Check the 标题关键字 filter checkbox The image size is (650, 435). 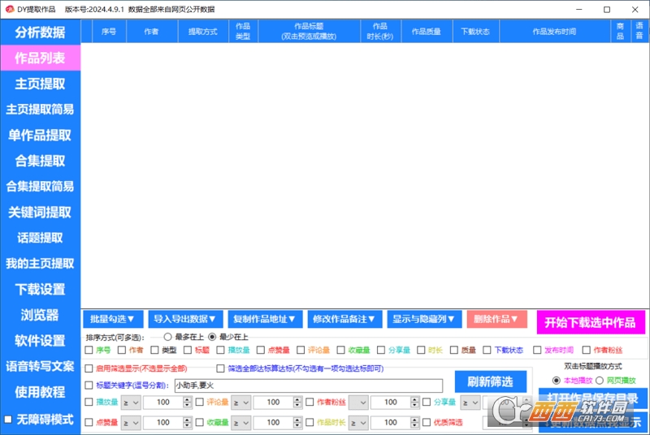pyautogui.click(x=89, y=385)
